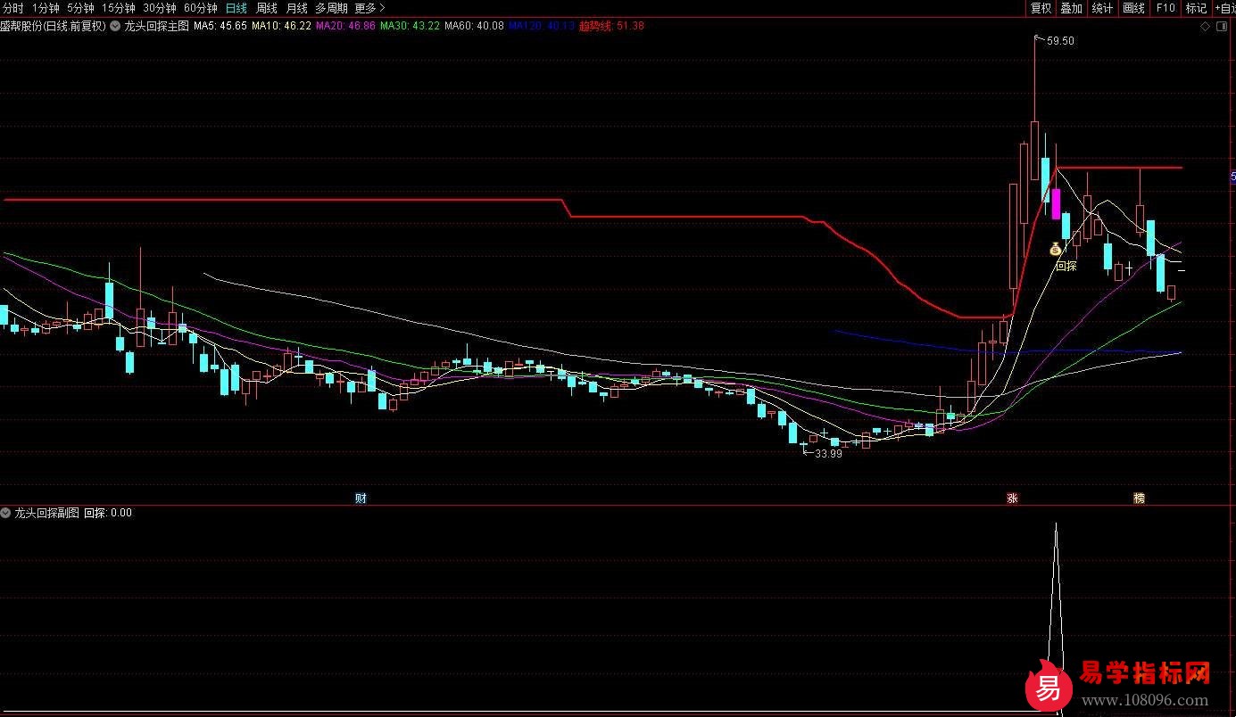This screenshot has height=717, width=1236.
Task: Open the F10 company info button
Action: point(1165,8)
